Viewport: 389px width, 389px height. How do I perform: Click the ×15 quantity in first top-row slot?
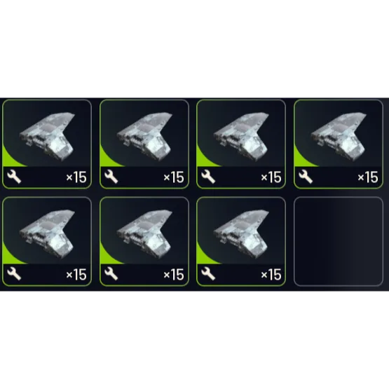pos(76,177)
